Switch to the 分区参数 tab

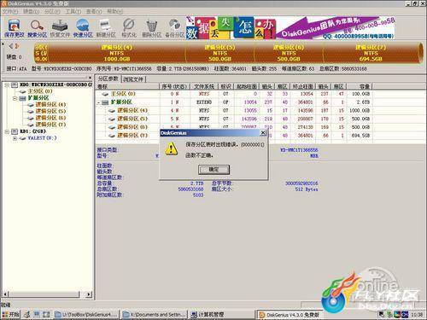pos(108,79)
